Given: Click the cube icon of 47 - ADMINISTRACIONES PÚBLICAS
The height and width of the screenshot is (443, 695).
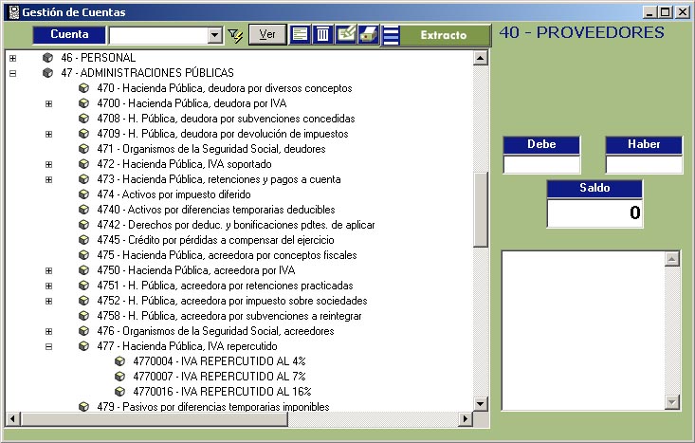Looking at the screenshot, I should coord(47,73).
